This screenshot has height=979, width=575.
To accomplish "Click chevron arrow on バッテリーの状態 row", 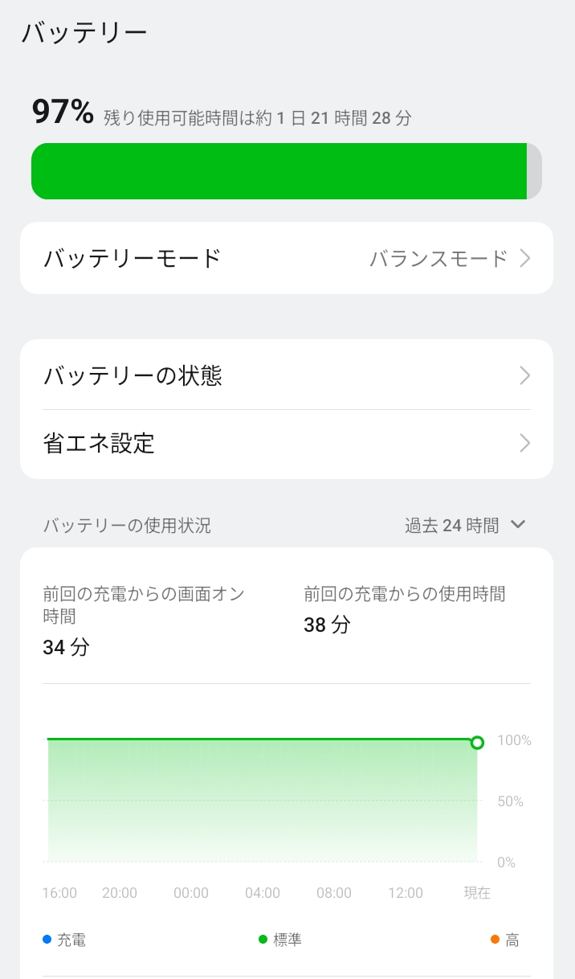I will coord(524,375).
